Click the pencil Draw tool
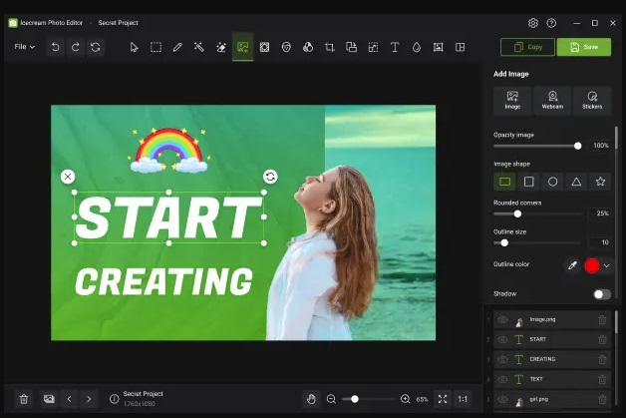Image resolution: width=626 pixels, height=418 pixels. [177, 47]
